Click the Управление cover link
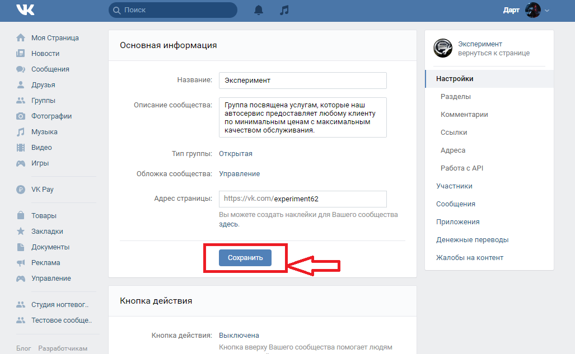 pyautogui.click(x=239, y=174)
